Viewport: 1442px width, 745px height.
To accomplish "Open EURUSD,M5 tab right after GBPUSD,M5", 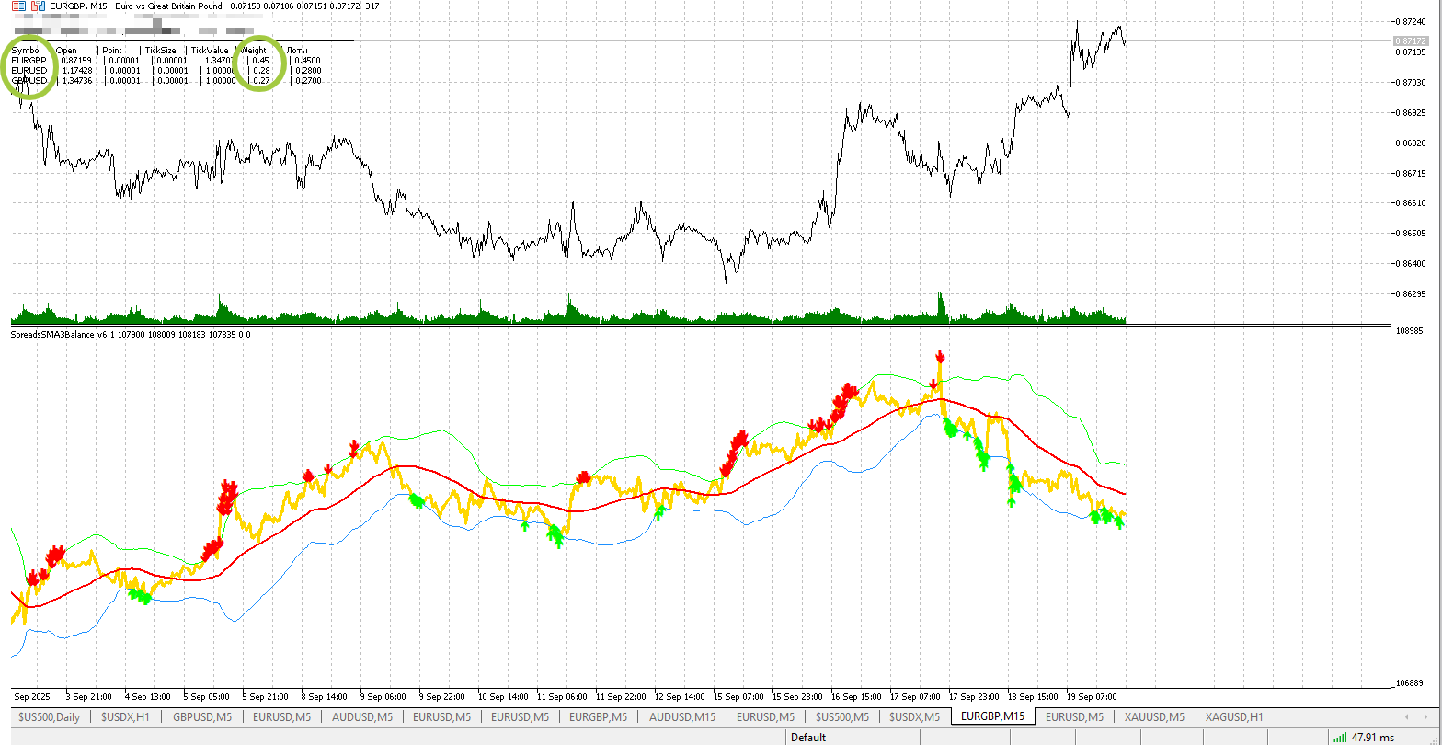I will (x=280, y=716).
